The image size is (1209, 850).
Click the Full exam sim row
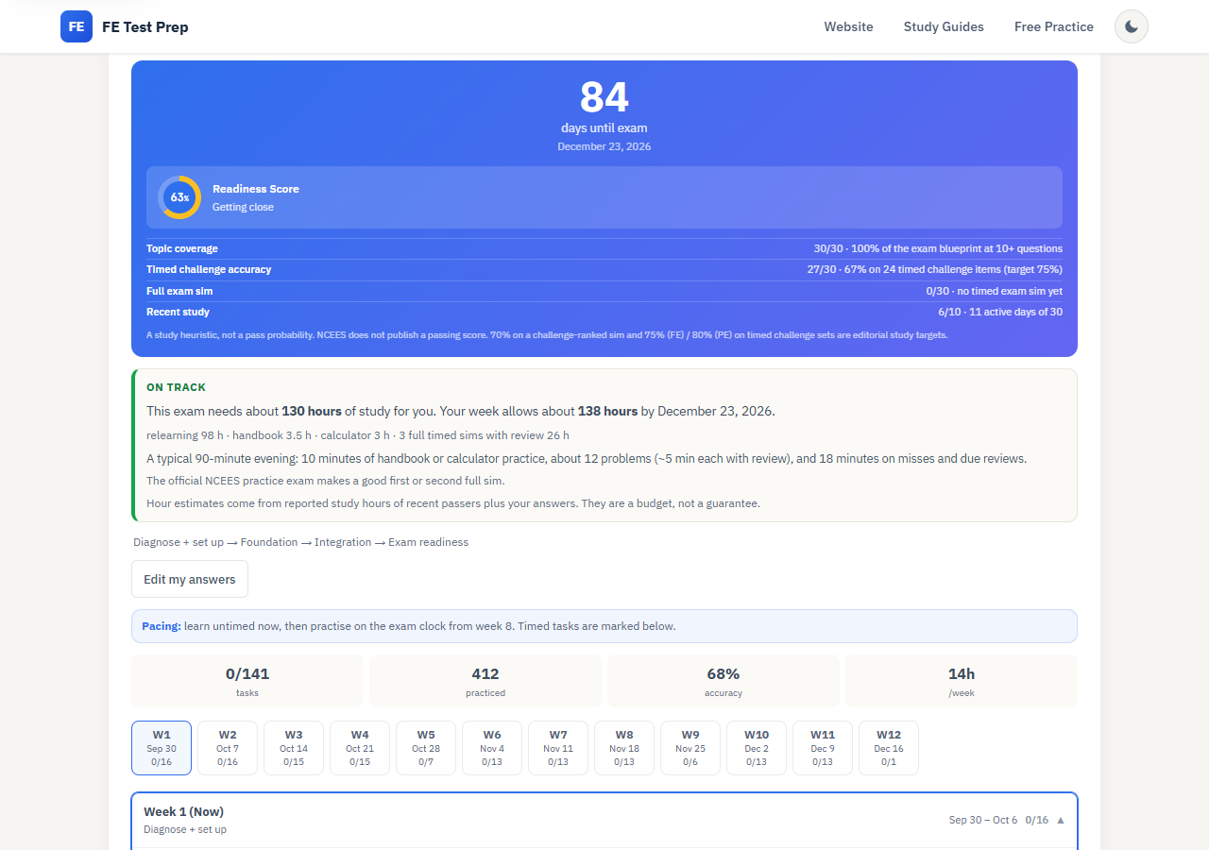pyautogui.click(x=604, y=291)
